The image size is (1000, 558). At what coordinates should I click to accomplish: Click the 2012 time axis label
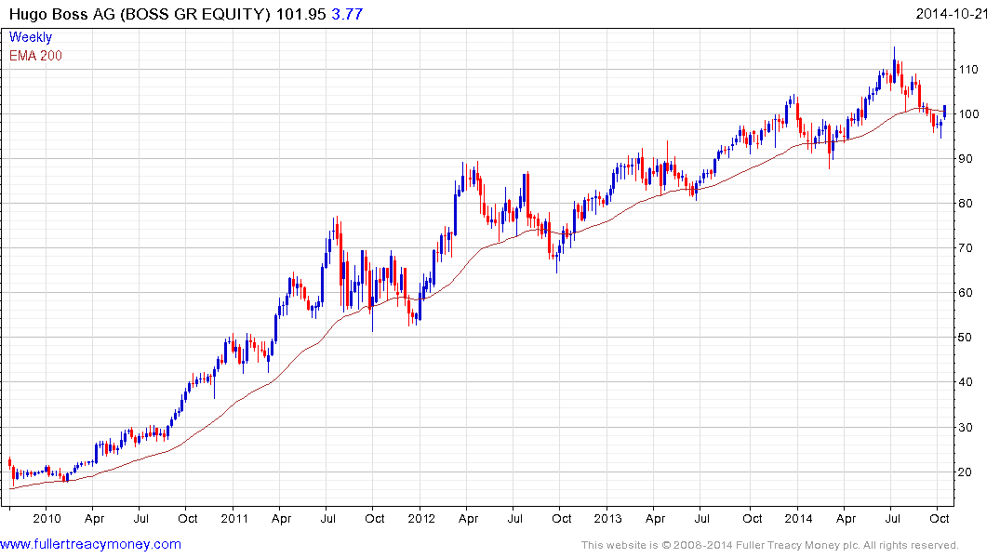tap(420, 518)
